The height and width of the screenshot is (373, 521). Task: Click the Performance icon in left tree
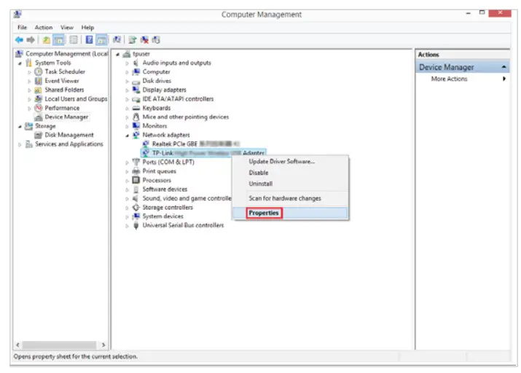click(x=39, y=108)
